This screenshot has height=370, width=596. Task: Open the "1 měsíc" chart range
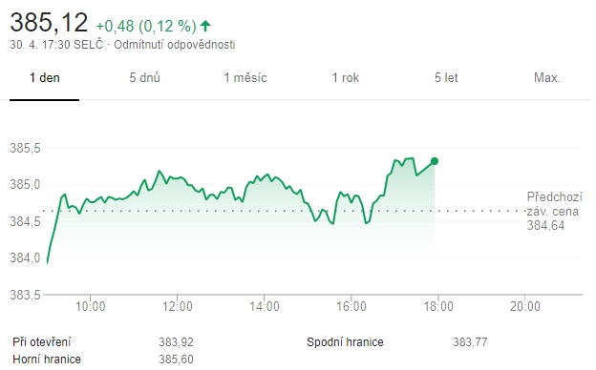(x=245, y=77)
